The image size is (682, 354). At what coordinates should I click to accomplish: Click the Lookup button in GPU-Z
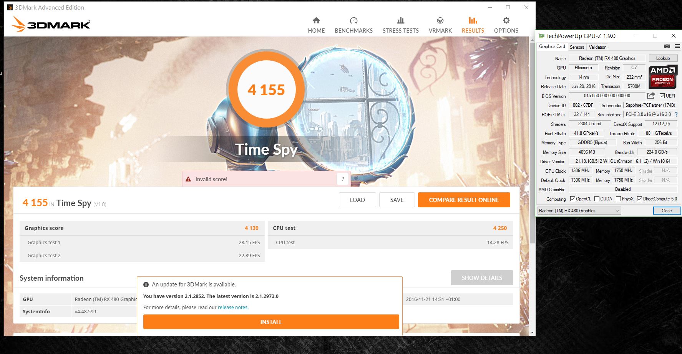click(663, 58)
